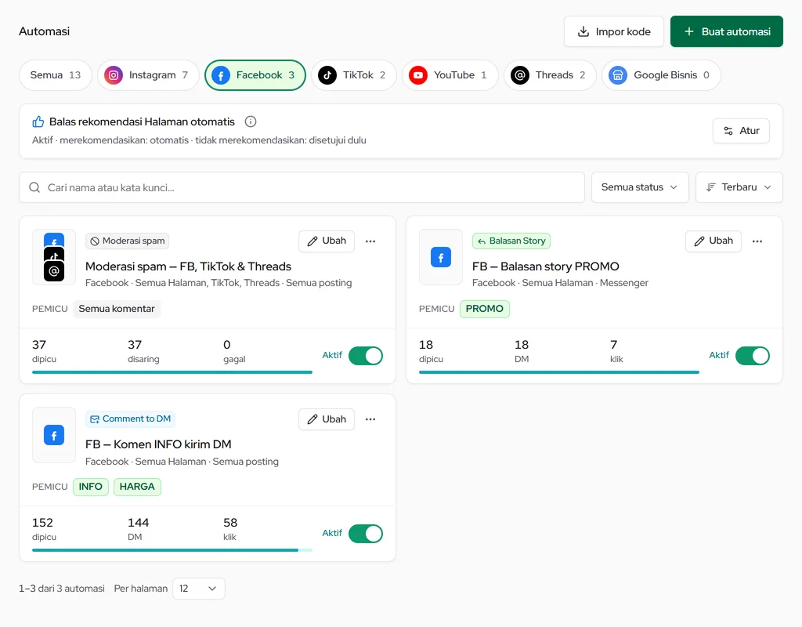Select the TikTok 2 filter tab
The width and height of the screenshot is (802, 627).
tap(354, 75)
